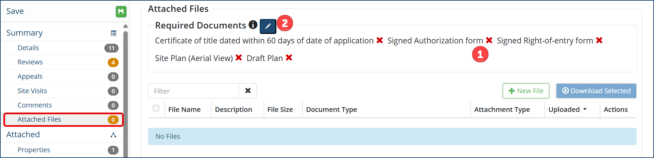Screen dimensions: 654x158
Task: Click red X beside Draft Plan
Action: pos(289,58)
